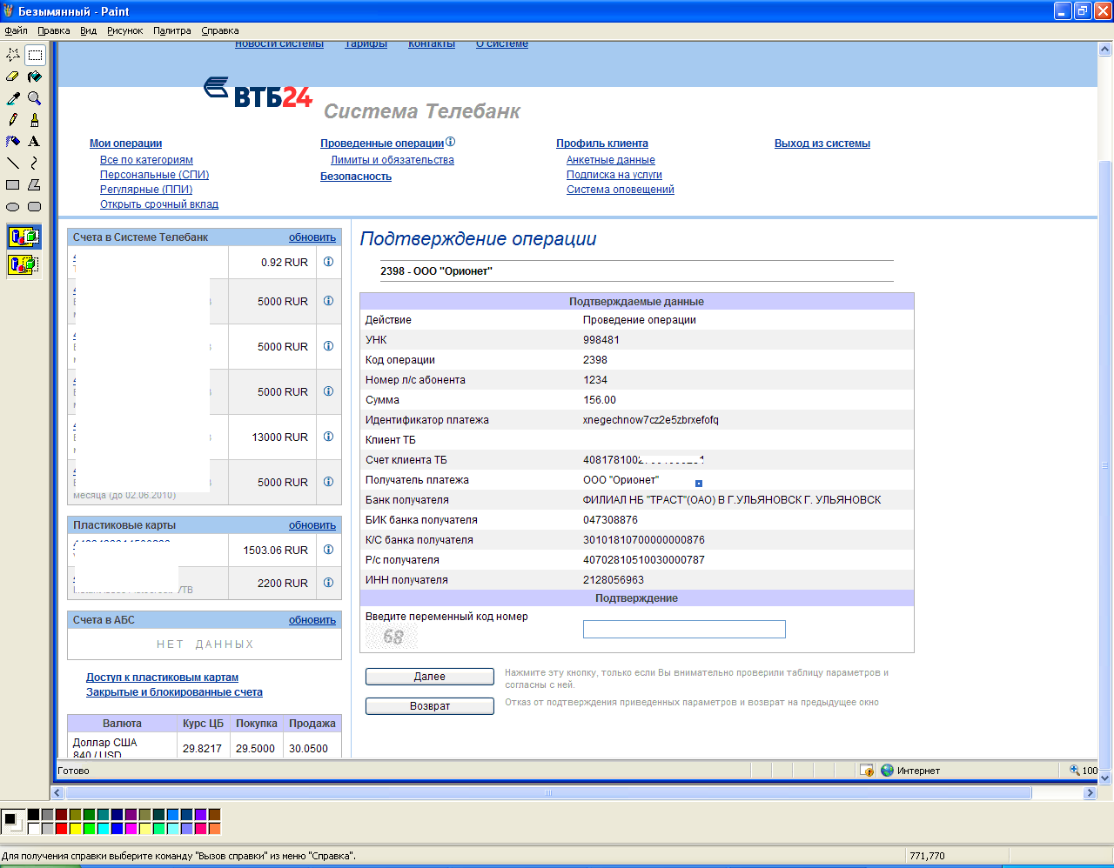Open the Справка menu
1114x868 pixels.
coord(220,30)
